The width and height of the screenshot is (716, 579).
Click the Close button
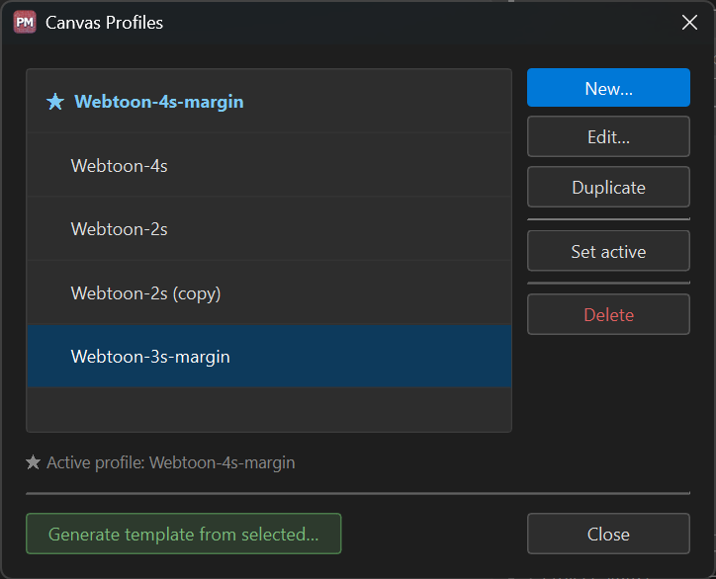click(x=608, y=534)
